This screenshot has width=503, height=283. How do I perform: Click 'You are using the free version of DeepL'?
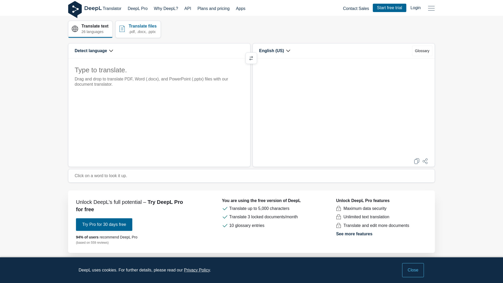tap(261, 201)
